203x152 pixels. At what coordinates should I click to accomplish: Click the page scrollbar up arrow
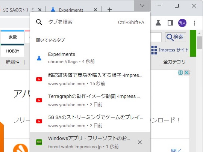200,33
